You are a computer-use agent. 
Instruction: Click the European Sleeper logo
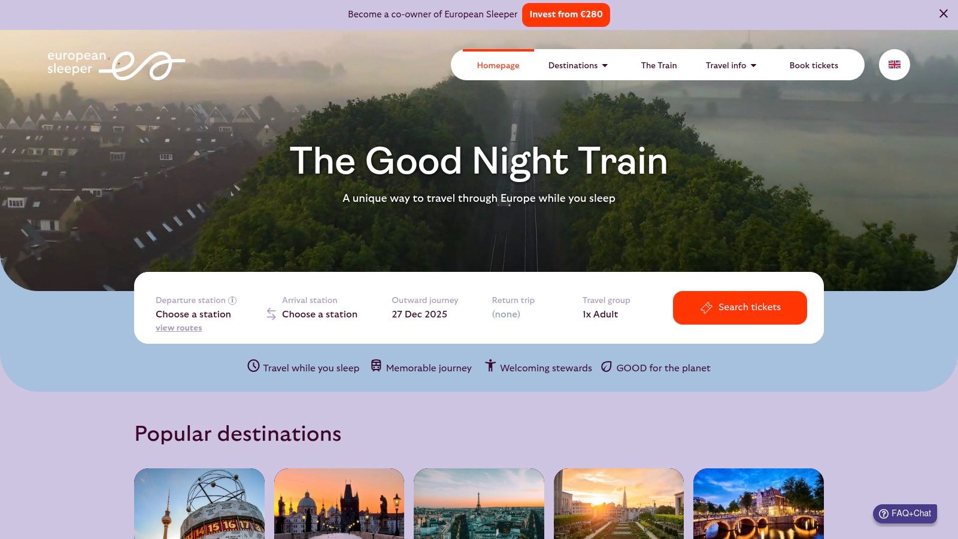[116, 65]
